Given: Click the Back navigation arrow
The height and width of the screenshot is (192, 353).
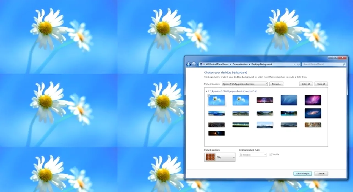Looking at the screenshot, I should tap(189, 64).
